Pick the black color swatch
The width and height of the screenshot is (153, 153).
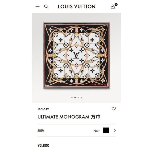106,130
